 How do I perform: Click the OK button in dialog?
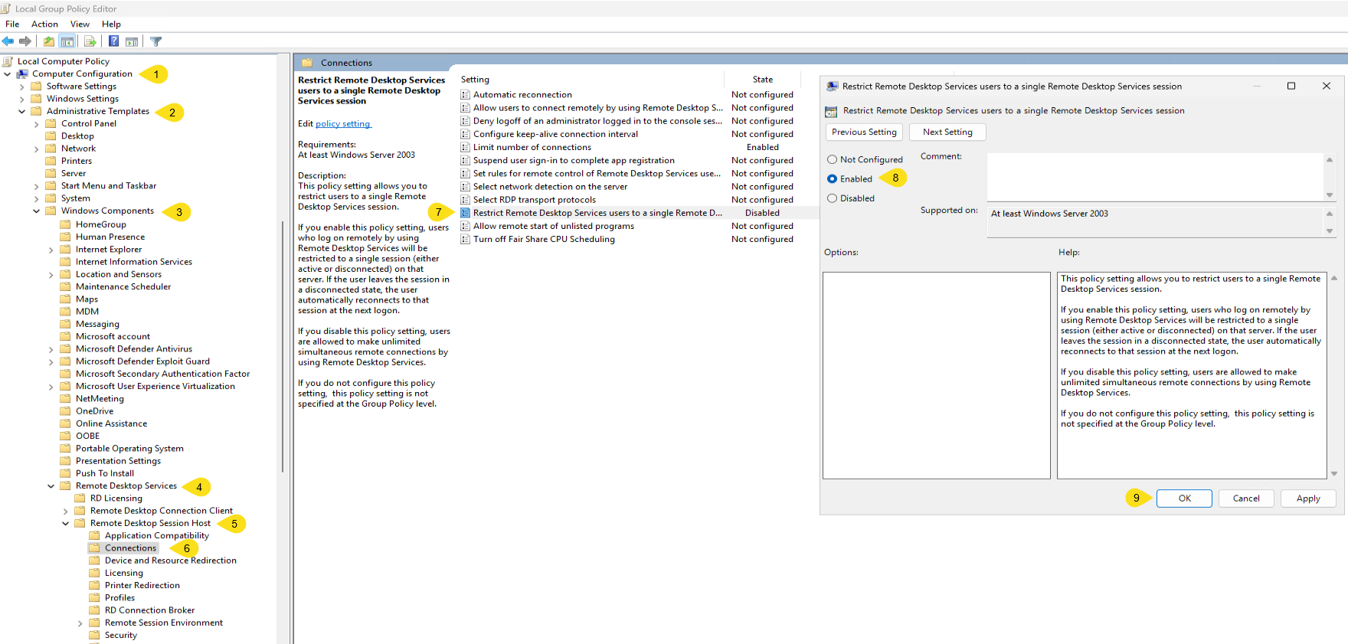tap(1184, 499)
